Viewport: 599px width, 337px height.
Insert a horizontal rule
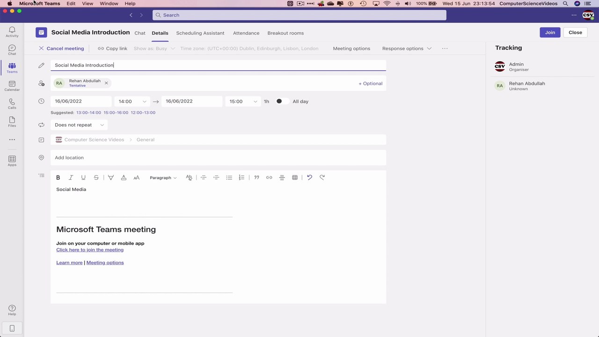[x=282, y=177]
